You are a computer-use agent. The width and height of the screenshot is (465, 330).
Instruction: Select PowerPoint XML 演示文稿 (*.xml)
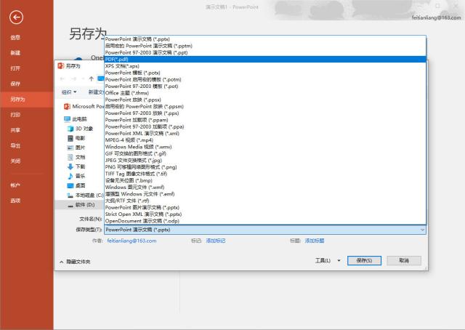pos(265,133)
